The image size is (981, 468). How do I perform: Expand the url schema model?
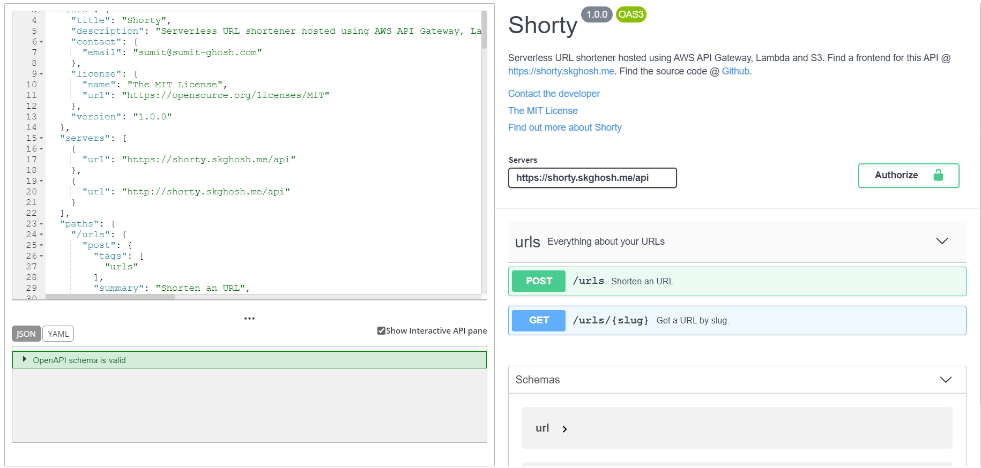click(x=564, y=429)
